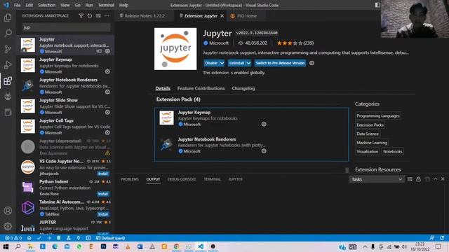Select the Extensions view icon
Screen dimensions: 449x252
pyautogui.click(x=8, y=81)
